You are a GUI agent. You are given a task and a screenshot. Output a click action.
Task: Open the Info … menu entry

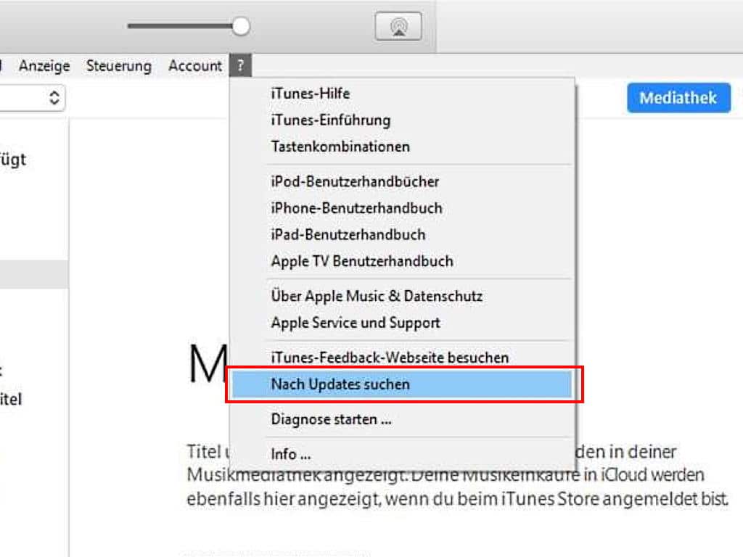[x=402, y=454]
